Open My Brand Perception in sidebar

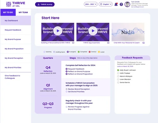(15, 58)
